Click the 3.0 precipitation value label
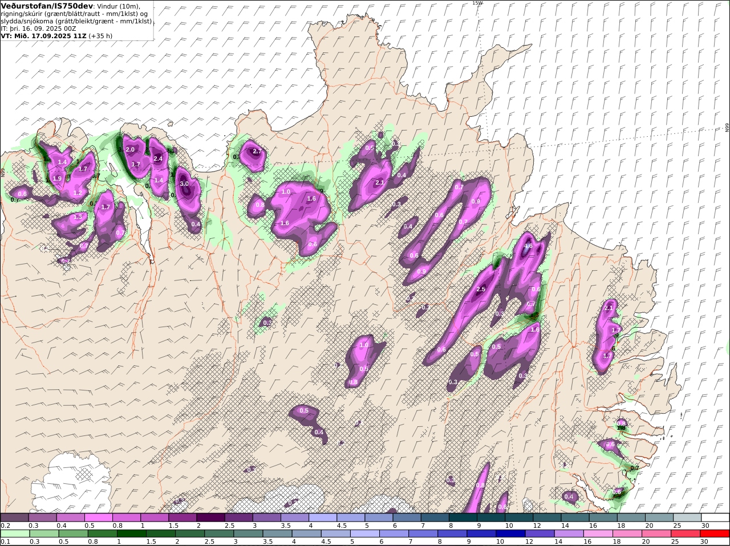Viewport: 730px width, 546px height. click(184, 184)
